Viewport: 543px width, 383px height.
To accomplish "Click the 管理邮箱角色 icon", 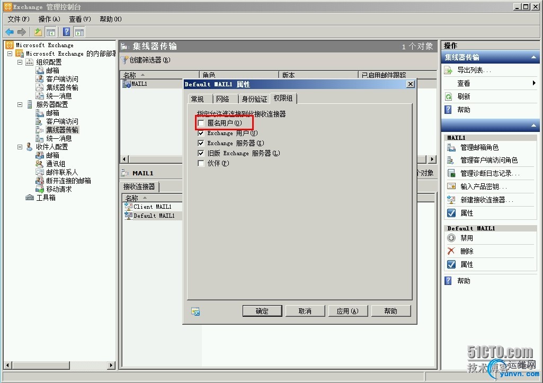I will click(451, 147).
